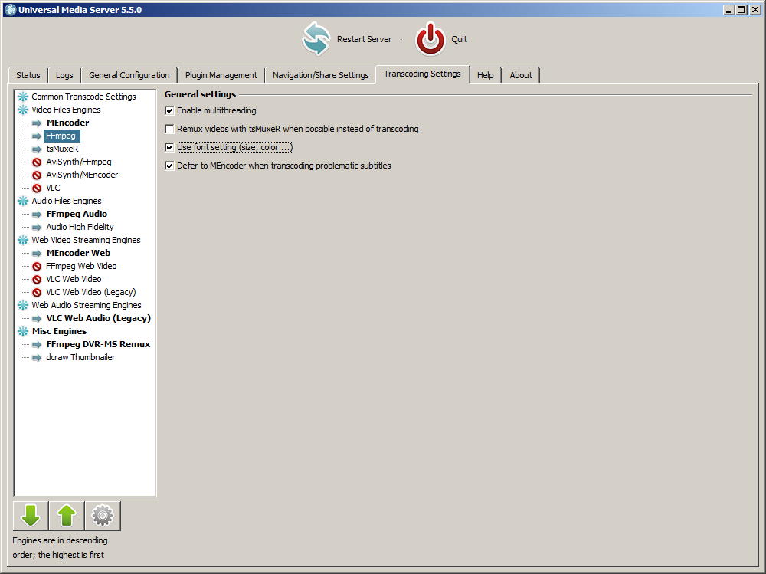This screenshot has height=574, width=766.
Task: Check Remux videos with tsMuxeR option
Action: tap(169, 129)
